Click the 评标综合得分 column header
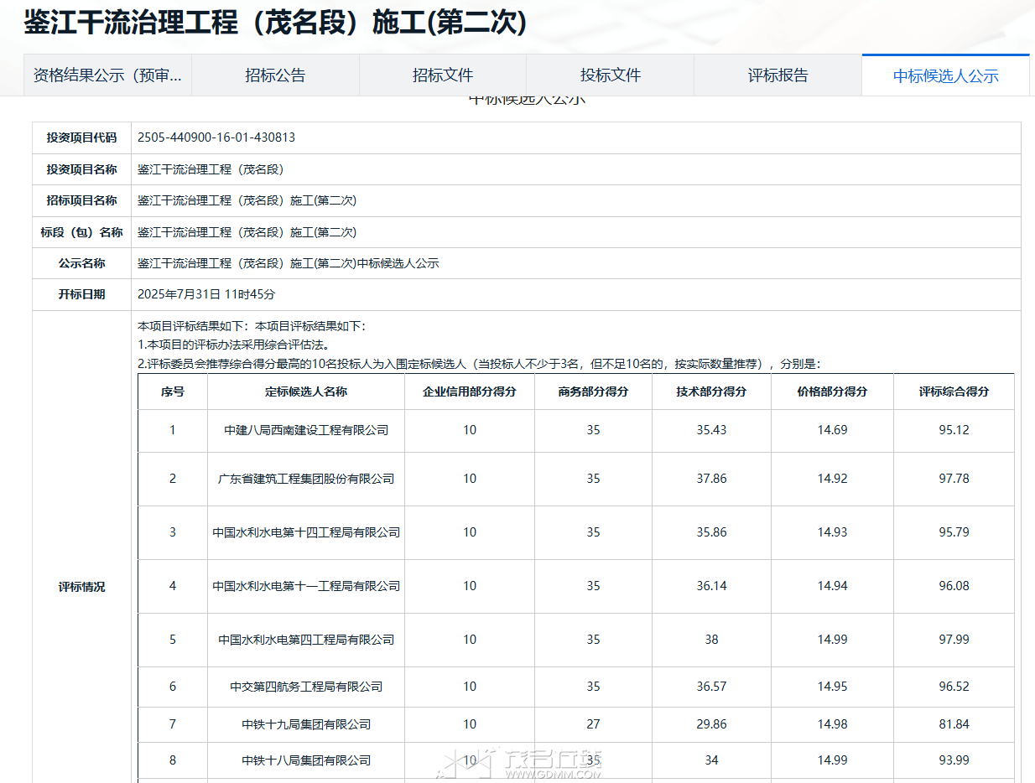Viewport: 1035px width, 783px height. (954, 391)
